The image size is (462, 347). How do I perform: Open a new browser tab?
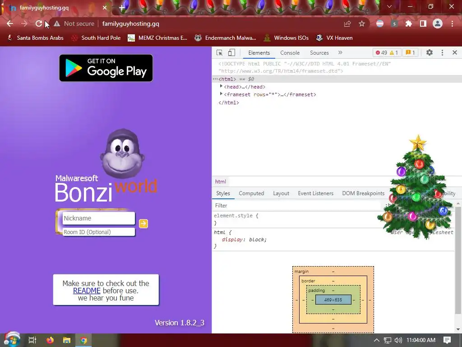(122, 8)
